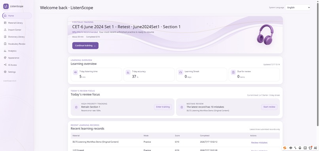This screenshot has height=151, width=319.
Task: Click the 'Material' column header
Action: (x=76, y=136)
